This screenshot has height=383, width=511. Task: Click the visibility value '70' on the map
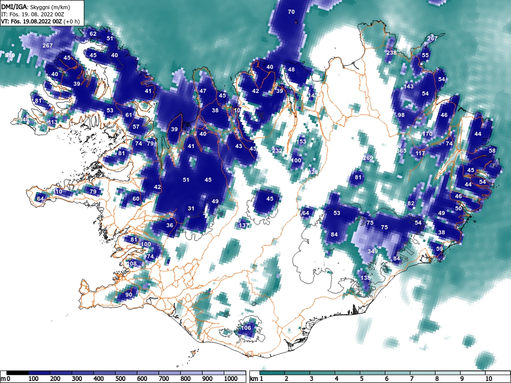[x=291, y=12]
